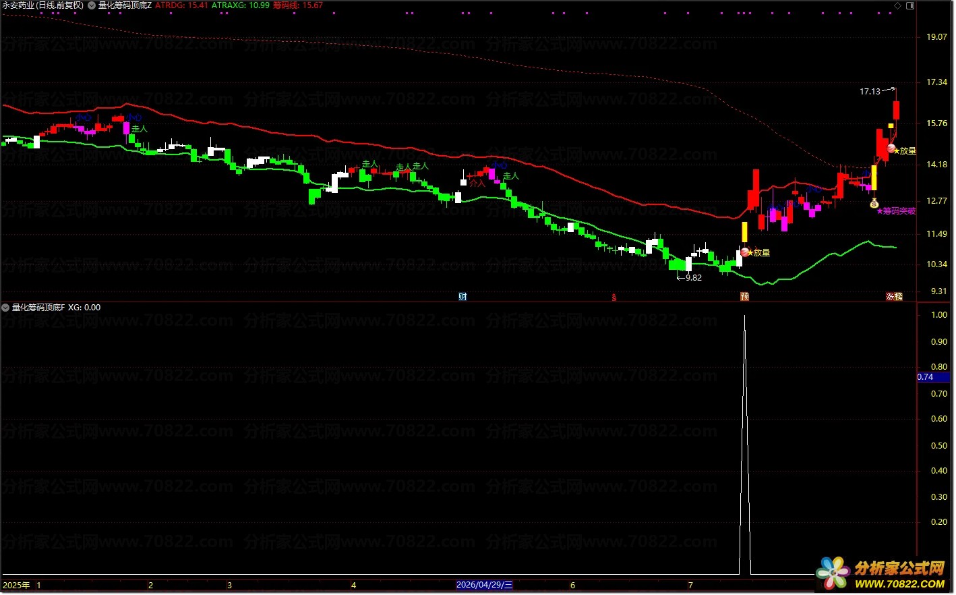Viewport: 956px width, 595px height.
Task: Click the ★放量 label near the 14.18 level
Action: click(905, 151)
